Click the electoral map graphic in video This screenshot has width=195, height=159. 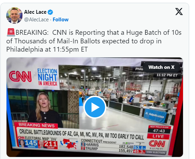pyautogui.click(x=69, y=144)
